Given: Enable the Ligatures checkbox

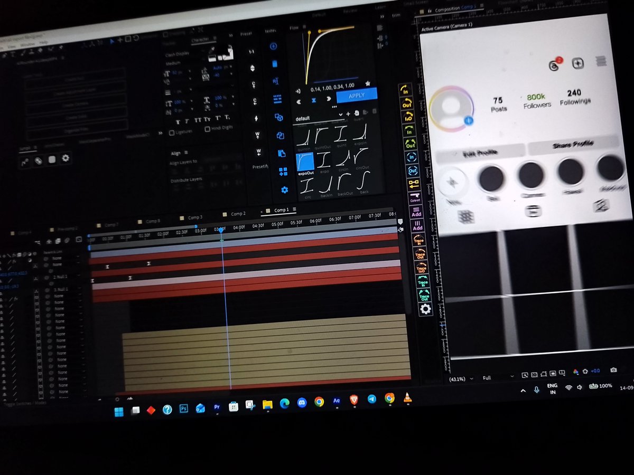Looking at the screenshot, I should [171, 133].
